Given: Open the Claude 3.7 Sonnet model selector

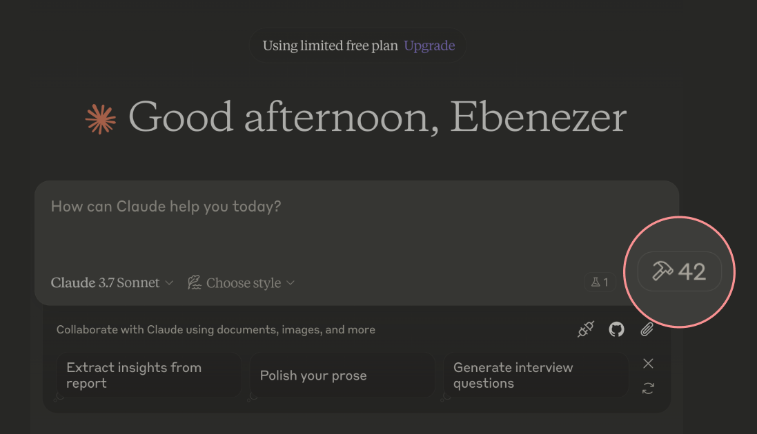Looking at the screenshot, I should coord(112,282).
